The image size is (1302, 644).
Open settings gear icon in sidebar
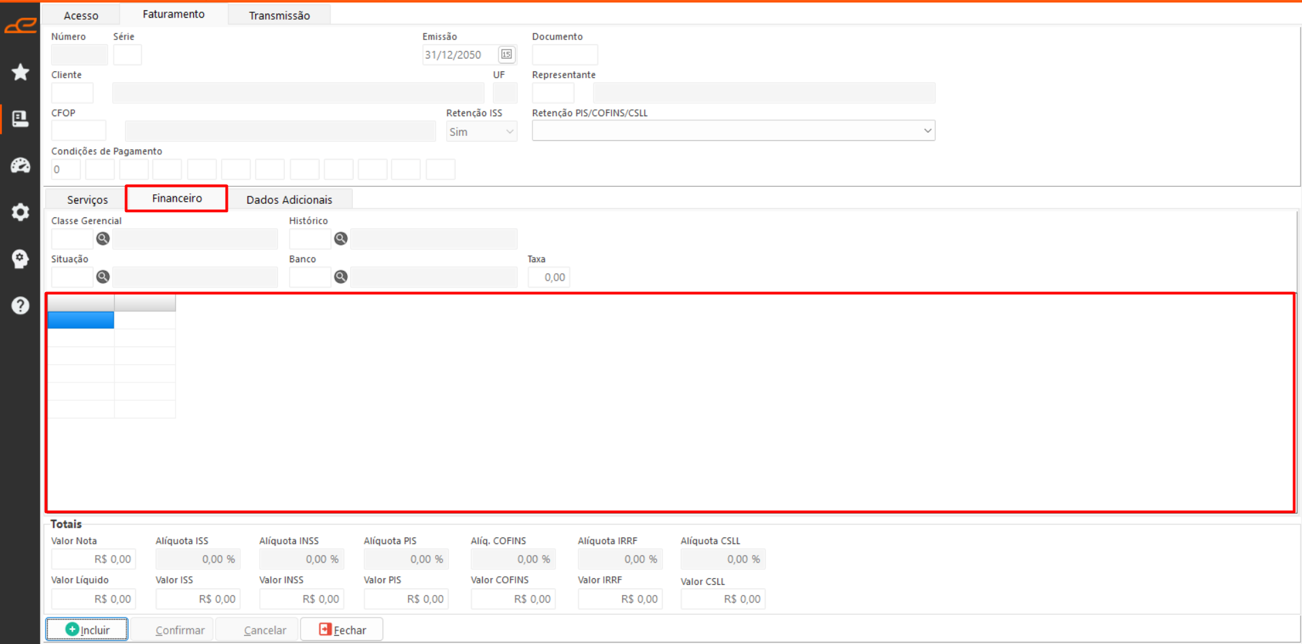[x=20, y=212]
